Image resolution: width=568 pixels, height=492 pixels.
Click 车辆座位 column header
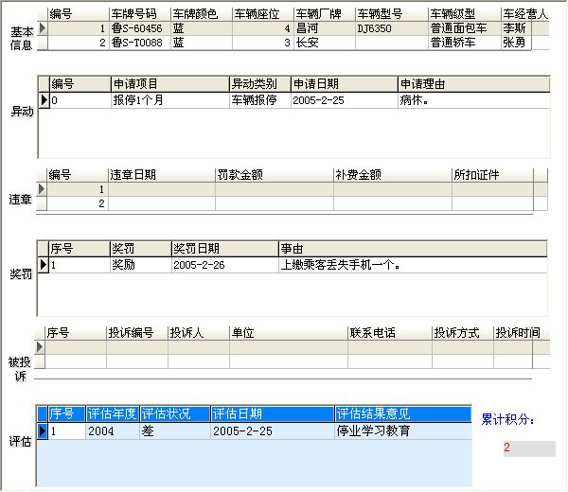(x=263, y=14)
